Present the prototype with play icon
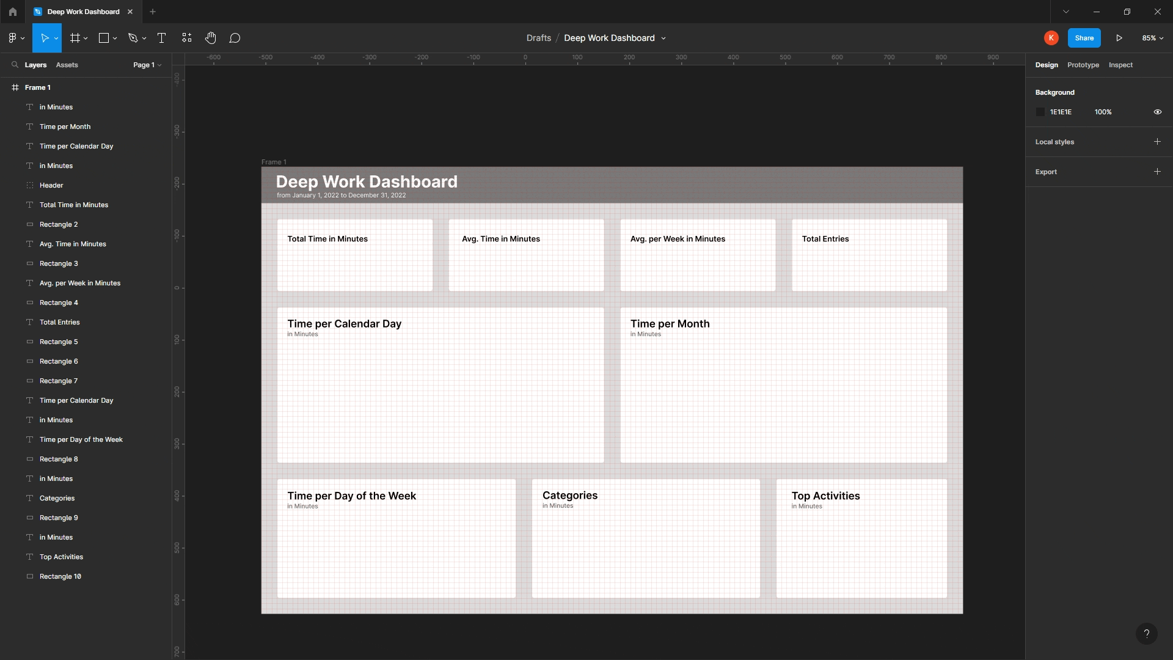1173x660 pixels. click(1119, 38)
